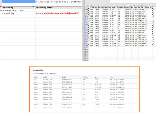
Task: Select column D header letter
Action: pyautogui.click(x=113, y=5)
